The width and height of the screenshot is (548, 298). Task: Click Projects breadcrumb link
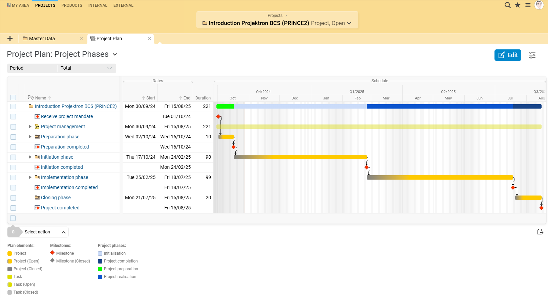click(275, 16)
